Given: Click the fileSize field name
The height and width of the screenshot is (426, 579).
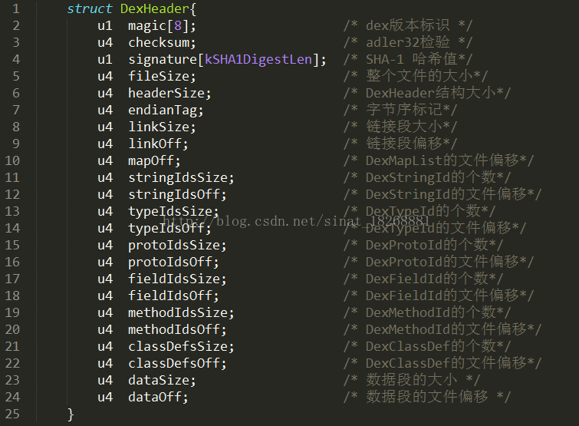Looking at the screenshot, I should point(159,77).
